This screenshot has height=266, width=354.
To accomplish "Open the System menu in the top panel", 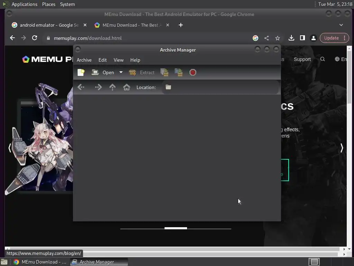I will 67,4.
